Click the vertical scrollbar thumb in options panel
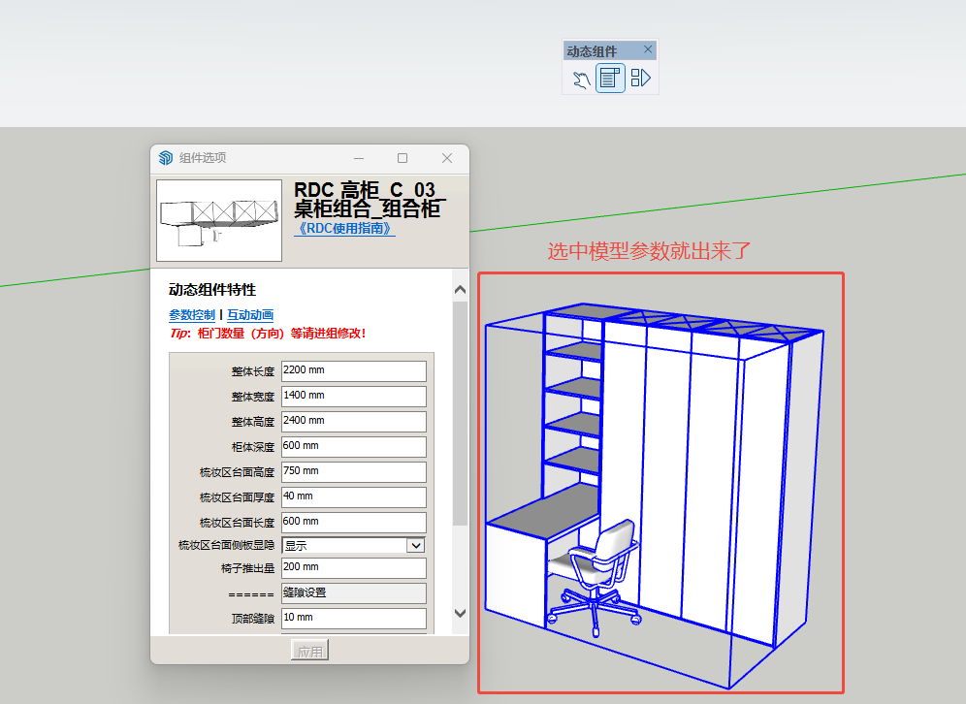 pos(460,413)
